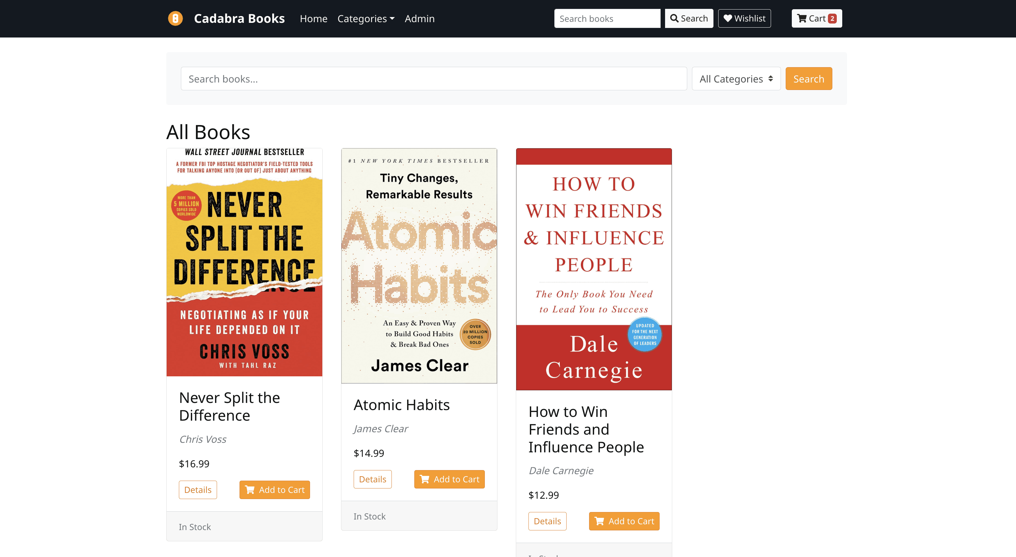Click the cart icon inside Atomic Habits Add to Cart
This screenshot has width=1016, height=557.
(425, 479)
